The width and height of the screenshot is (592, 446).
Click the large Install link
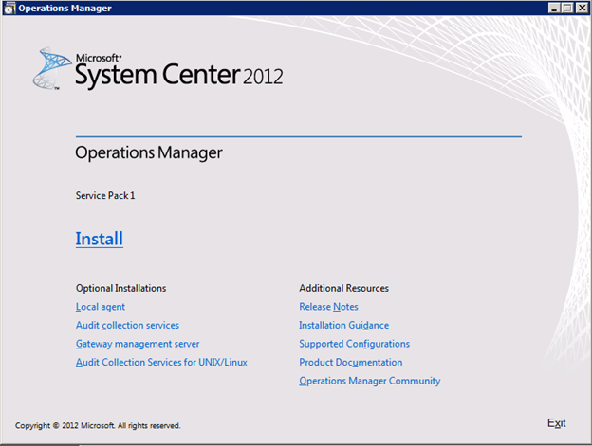100,239
